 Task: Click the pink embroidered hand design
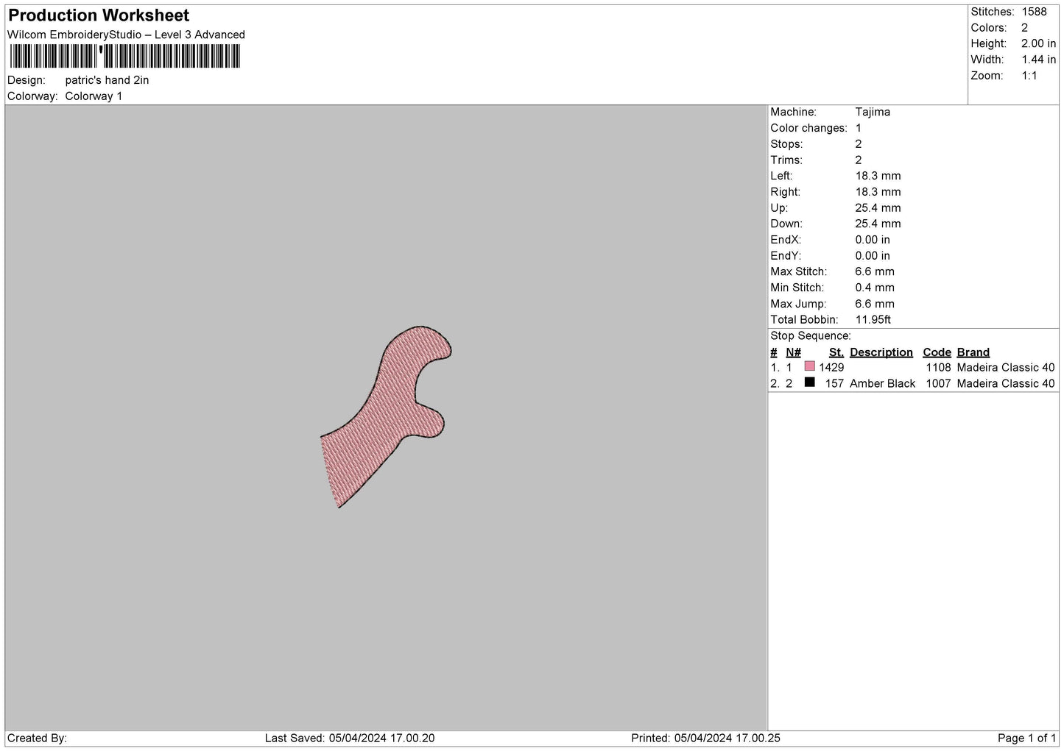click(387, 416)
